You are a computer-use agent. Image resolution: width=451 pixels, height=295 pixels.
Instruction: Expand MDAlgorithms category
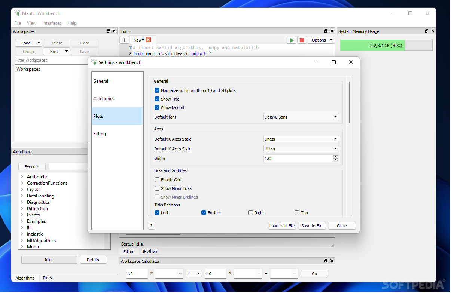[22, 240]
